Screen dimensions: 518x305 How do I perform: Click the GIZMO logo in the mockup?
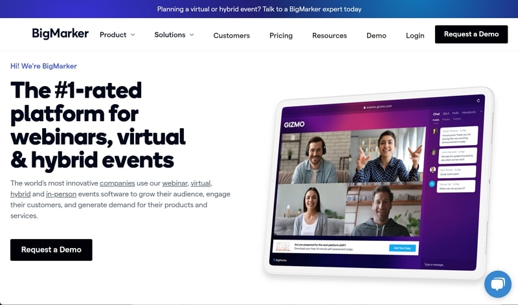pyautogui.click(x=294, y=124)
